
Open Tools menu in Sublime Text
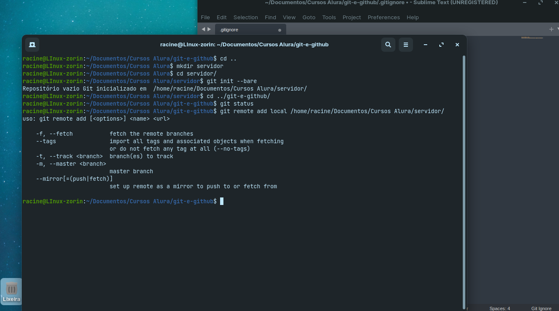329,17
